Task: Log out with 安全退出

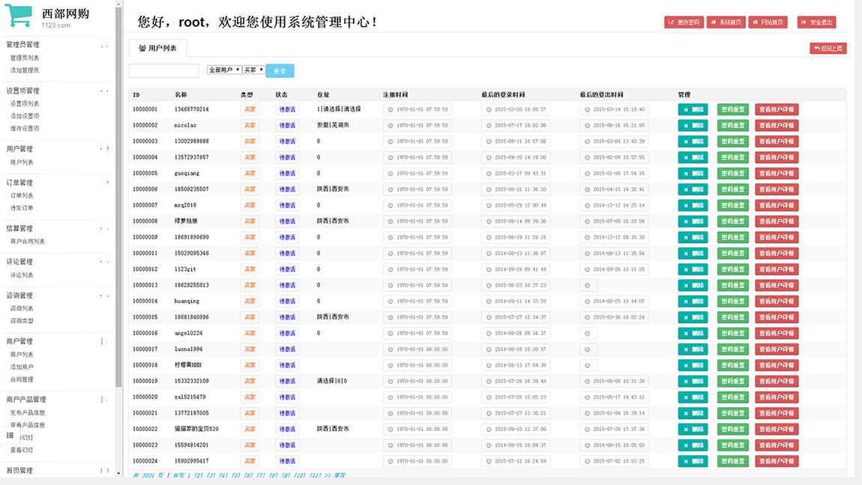Action: (x=816, y=22)
